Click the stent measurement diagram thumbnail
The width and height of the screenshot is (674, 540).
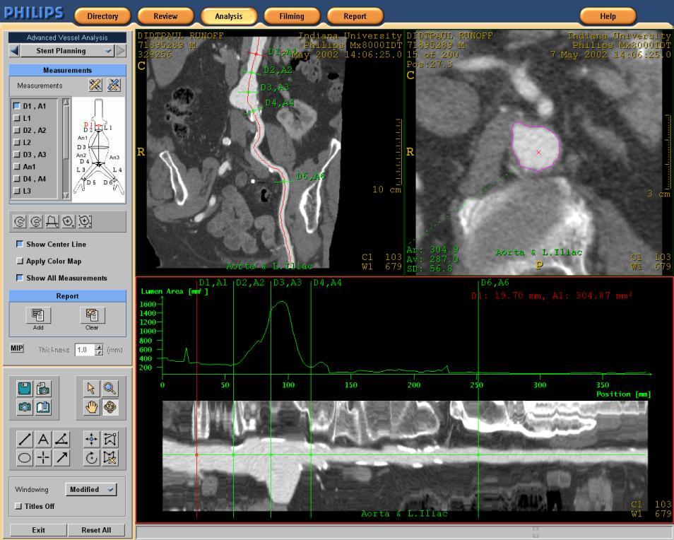(x=98, y=148)
